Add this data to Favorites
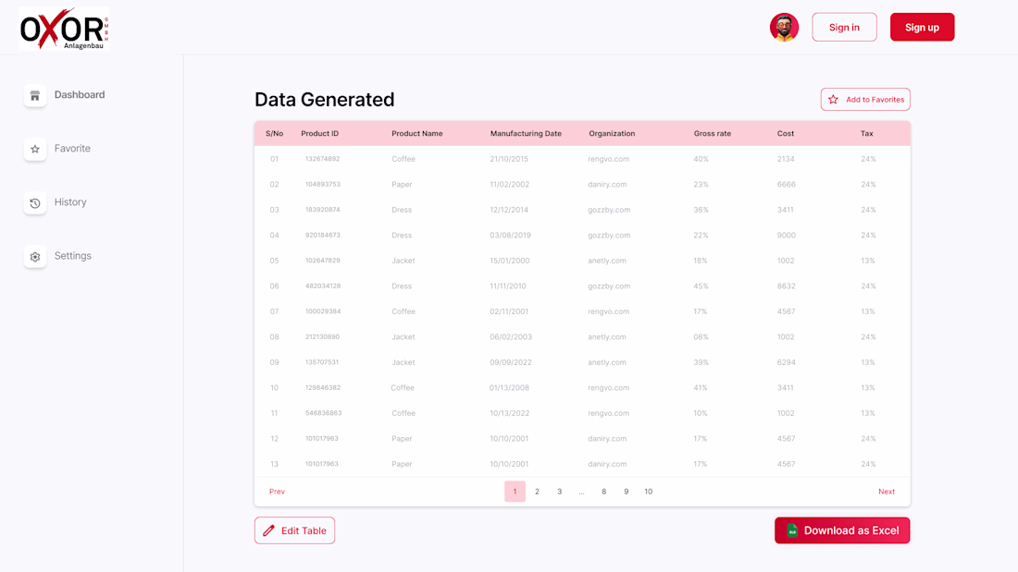Viewport: 1018px width, 572px height. [x=865, y=99]
